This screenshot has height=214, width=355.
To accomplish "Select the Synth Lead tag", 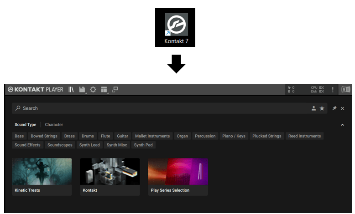I will (89, 145).
